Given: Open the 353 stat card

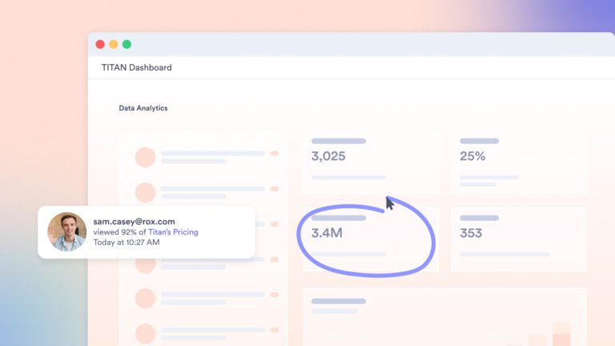Looking at the screenshot, I should pyautogui.click(x=519, y=239).
